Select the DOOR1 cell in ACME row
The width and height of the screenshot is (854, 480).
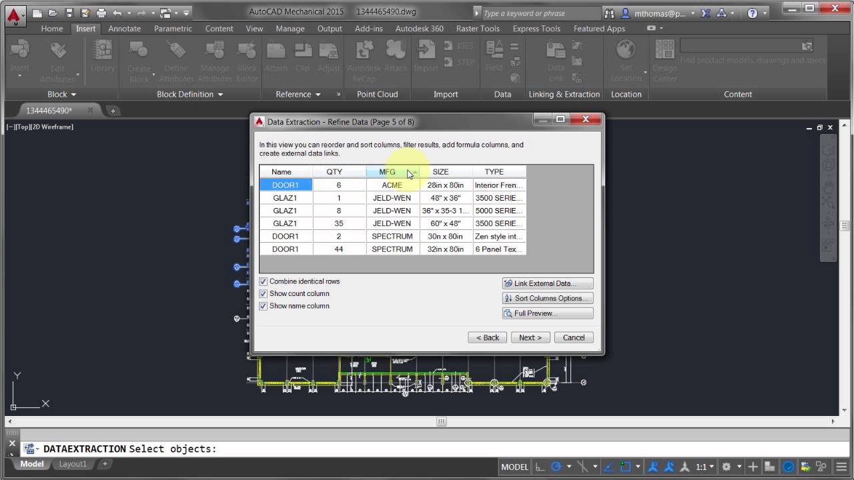(x=286, y=185)
